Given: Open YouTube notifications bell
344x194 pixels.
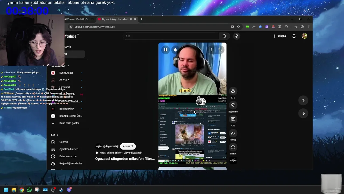Looking at the screenshot, I should click(x=294, y=36).
